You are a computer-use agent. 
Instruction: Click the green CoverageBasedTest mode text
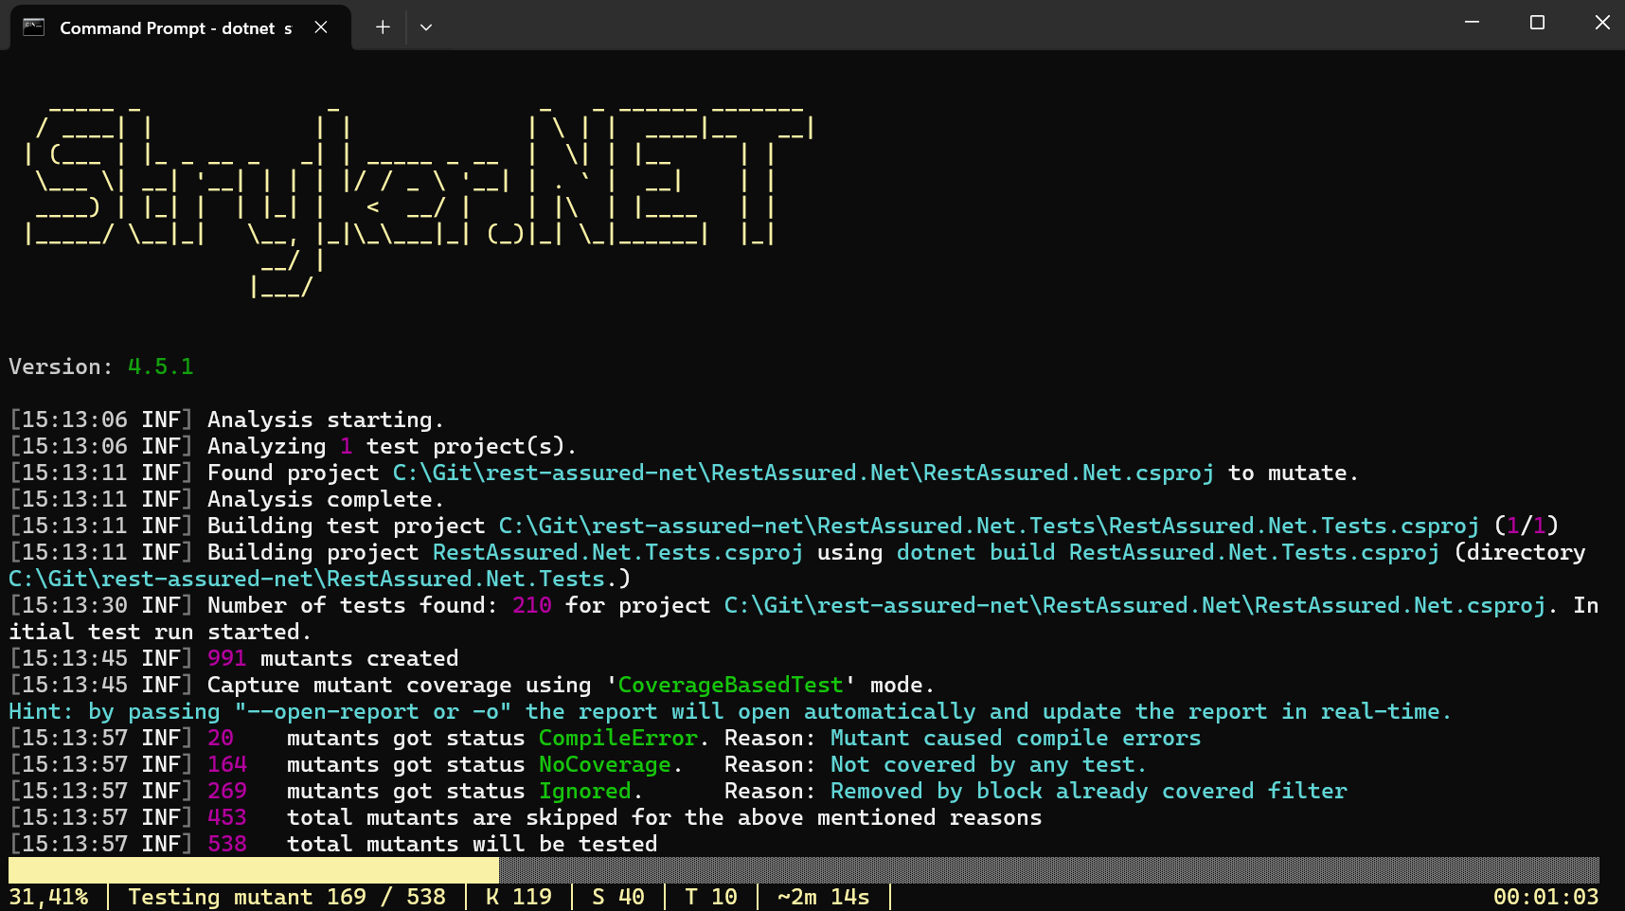[730, 686]
